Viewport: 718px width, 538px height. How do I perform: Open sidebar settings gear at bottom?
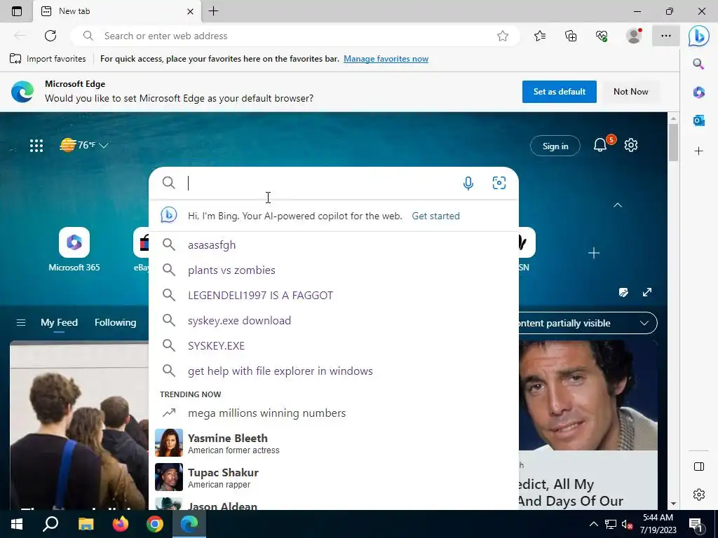[x=699, y=495]
